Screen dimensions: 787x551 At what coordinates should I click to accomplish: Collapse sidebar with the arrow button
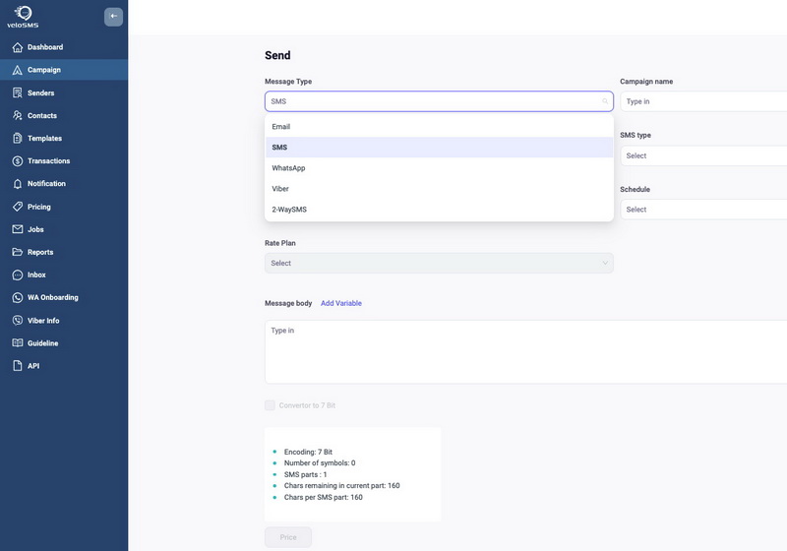(113, 17)
